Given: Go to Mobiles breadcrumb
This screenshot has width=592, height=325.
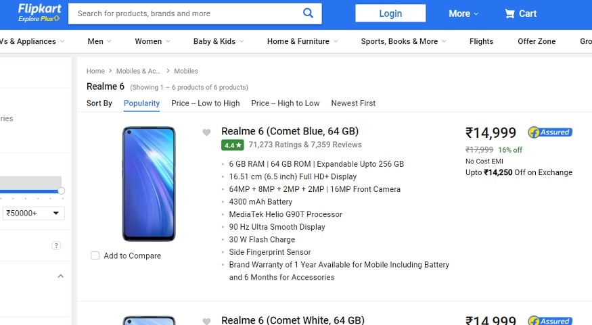Looking at the screenshot, I should pos(186,71).
